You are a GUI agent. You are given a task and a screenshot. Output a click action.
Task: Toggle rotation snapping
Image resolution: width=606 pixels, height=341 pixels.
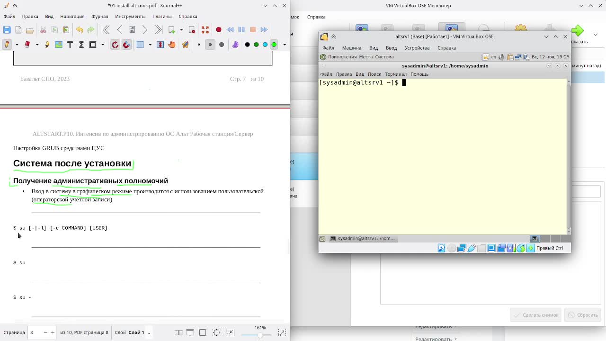115,45
